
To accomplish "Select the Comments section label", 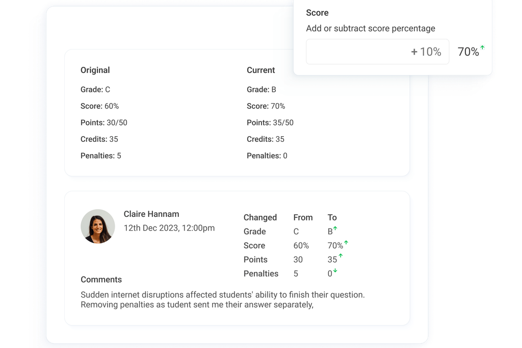I will 101,280.
